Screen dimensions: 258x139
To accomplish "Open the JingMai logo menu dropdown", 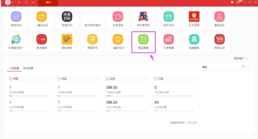I will tap(10, 2).
